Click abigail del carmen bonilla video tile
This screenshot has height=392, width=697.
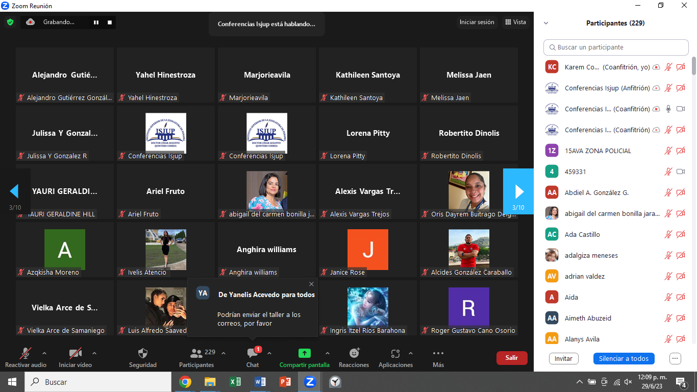click(x=267, y=191)
